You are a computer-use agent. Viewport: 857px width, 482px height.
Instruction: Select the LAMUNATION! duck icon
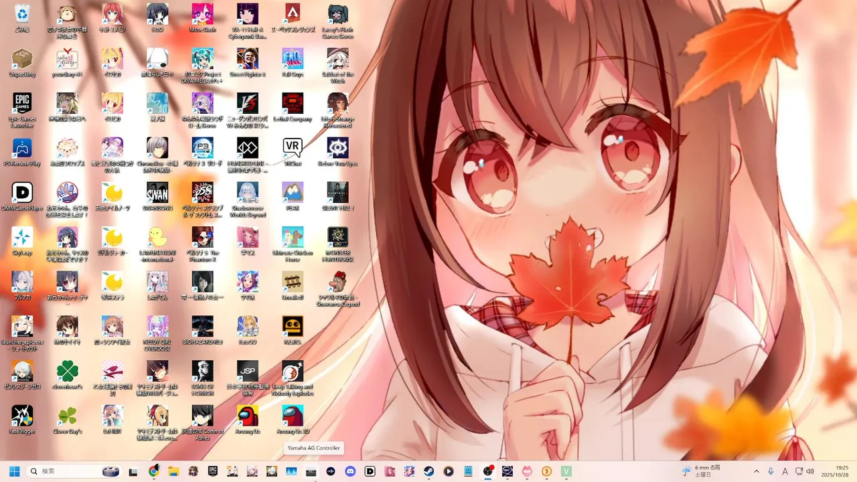(x=157, y=237)
